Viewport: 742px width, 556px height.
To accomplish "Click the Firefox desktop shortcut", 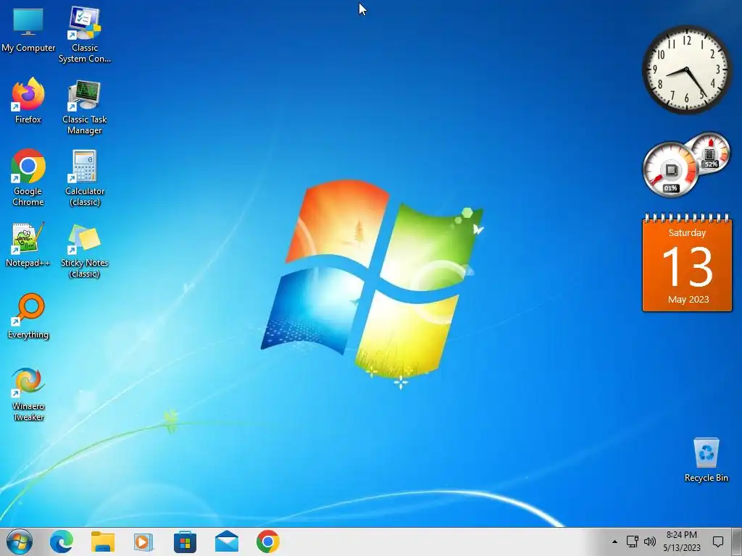I will point(28,101).
